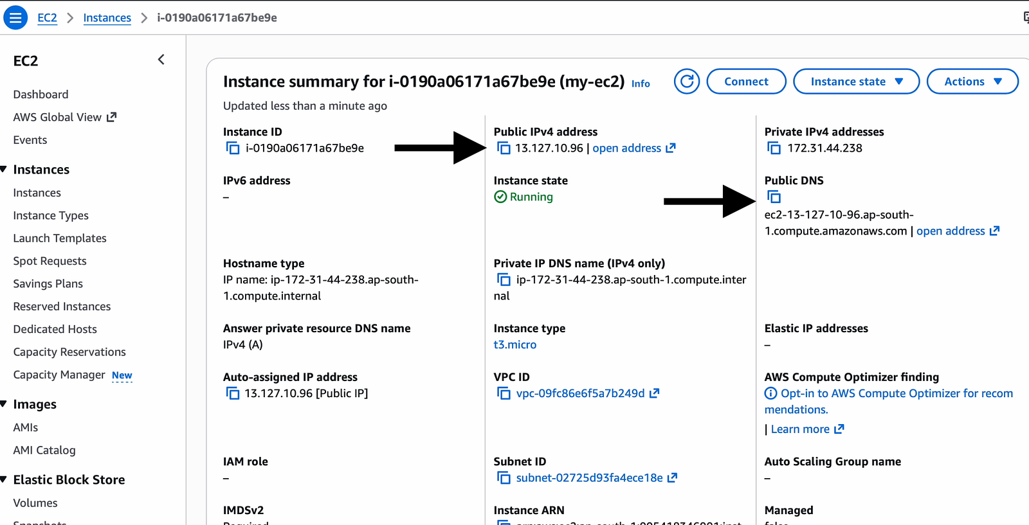Click external link icon next to VPC ID
1029x525 pixels.
click(654, 393)
